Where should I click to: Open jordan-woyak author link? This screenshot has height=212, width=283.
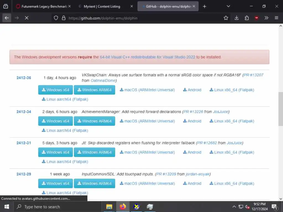(197, 174)
